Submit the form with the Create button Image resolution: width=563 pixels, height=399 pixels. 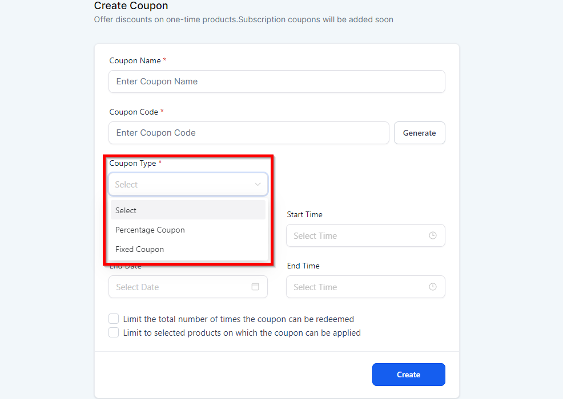[408, 374]
